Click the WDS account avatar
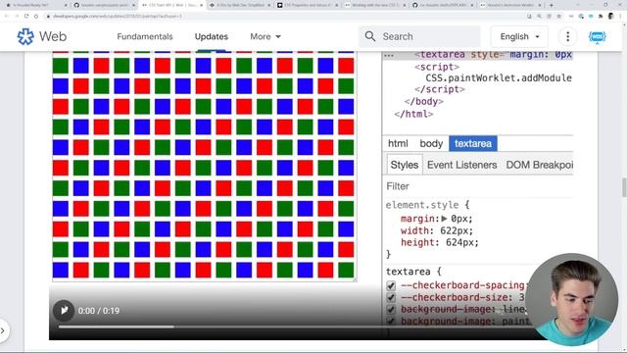The width and height of the screenshot is (627, 353). point(597,37)
